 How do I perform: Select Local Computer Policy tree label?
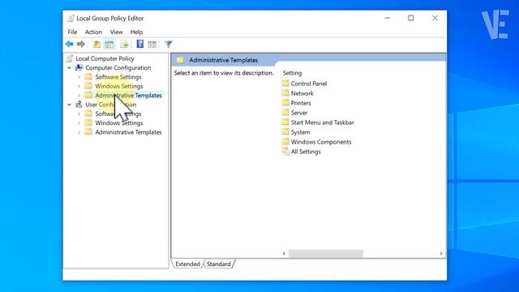point(105,58)
